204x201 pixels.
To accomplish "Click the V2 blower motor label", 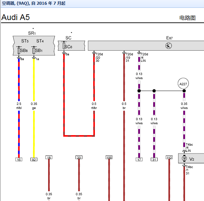I will [x=192, y=159].
